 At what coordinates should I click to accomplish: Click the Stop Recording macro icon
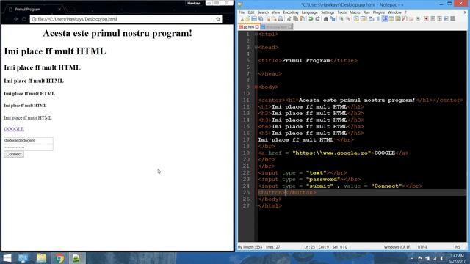coord(433,19)
